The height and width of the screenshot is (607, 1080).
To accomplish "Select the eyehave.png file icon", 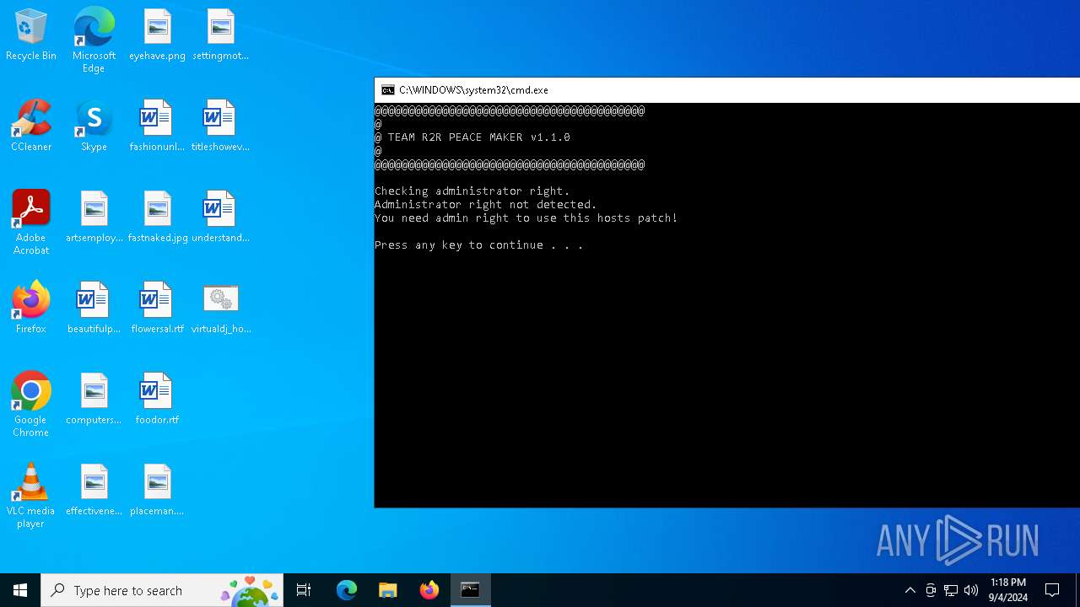I will [157, 35].
